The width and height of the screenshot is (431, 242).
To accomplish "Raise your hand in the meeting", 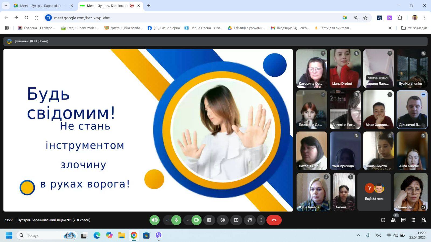I will [x=250, y=220].
